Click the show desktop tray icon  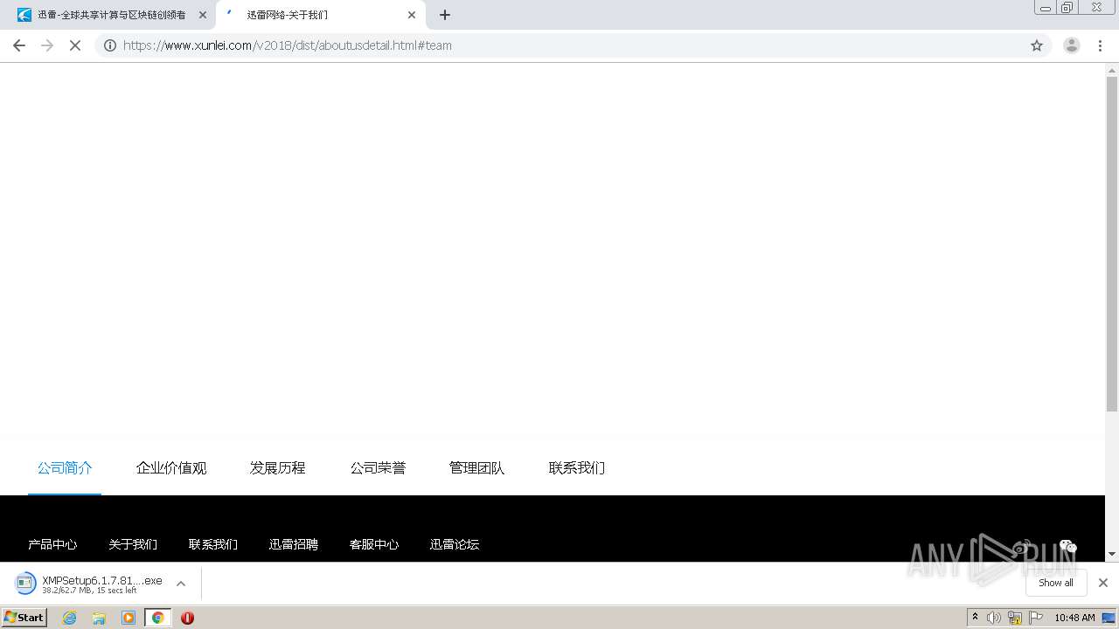coord(1110,618)
